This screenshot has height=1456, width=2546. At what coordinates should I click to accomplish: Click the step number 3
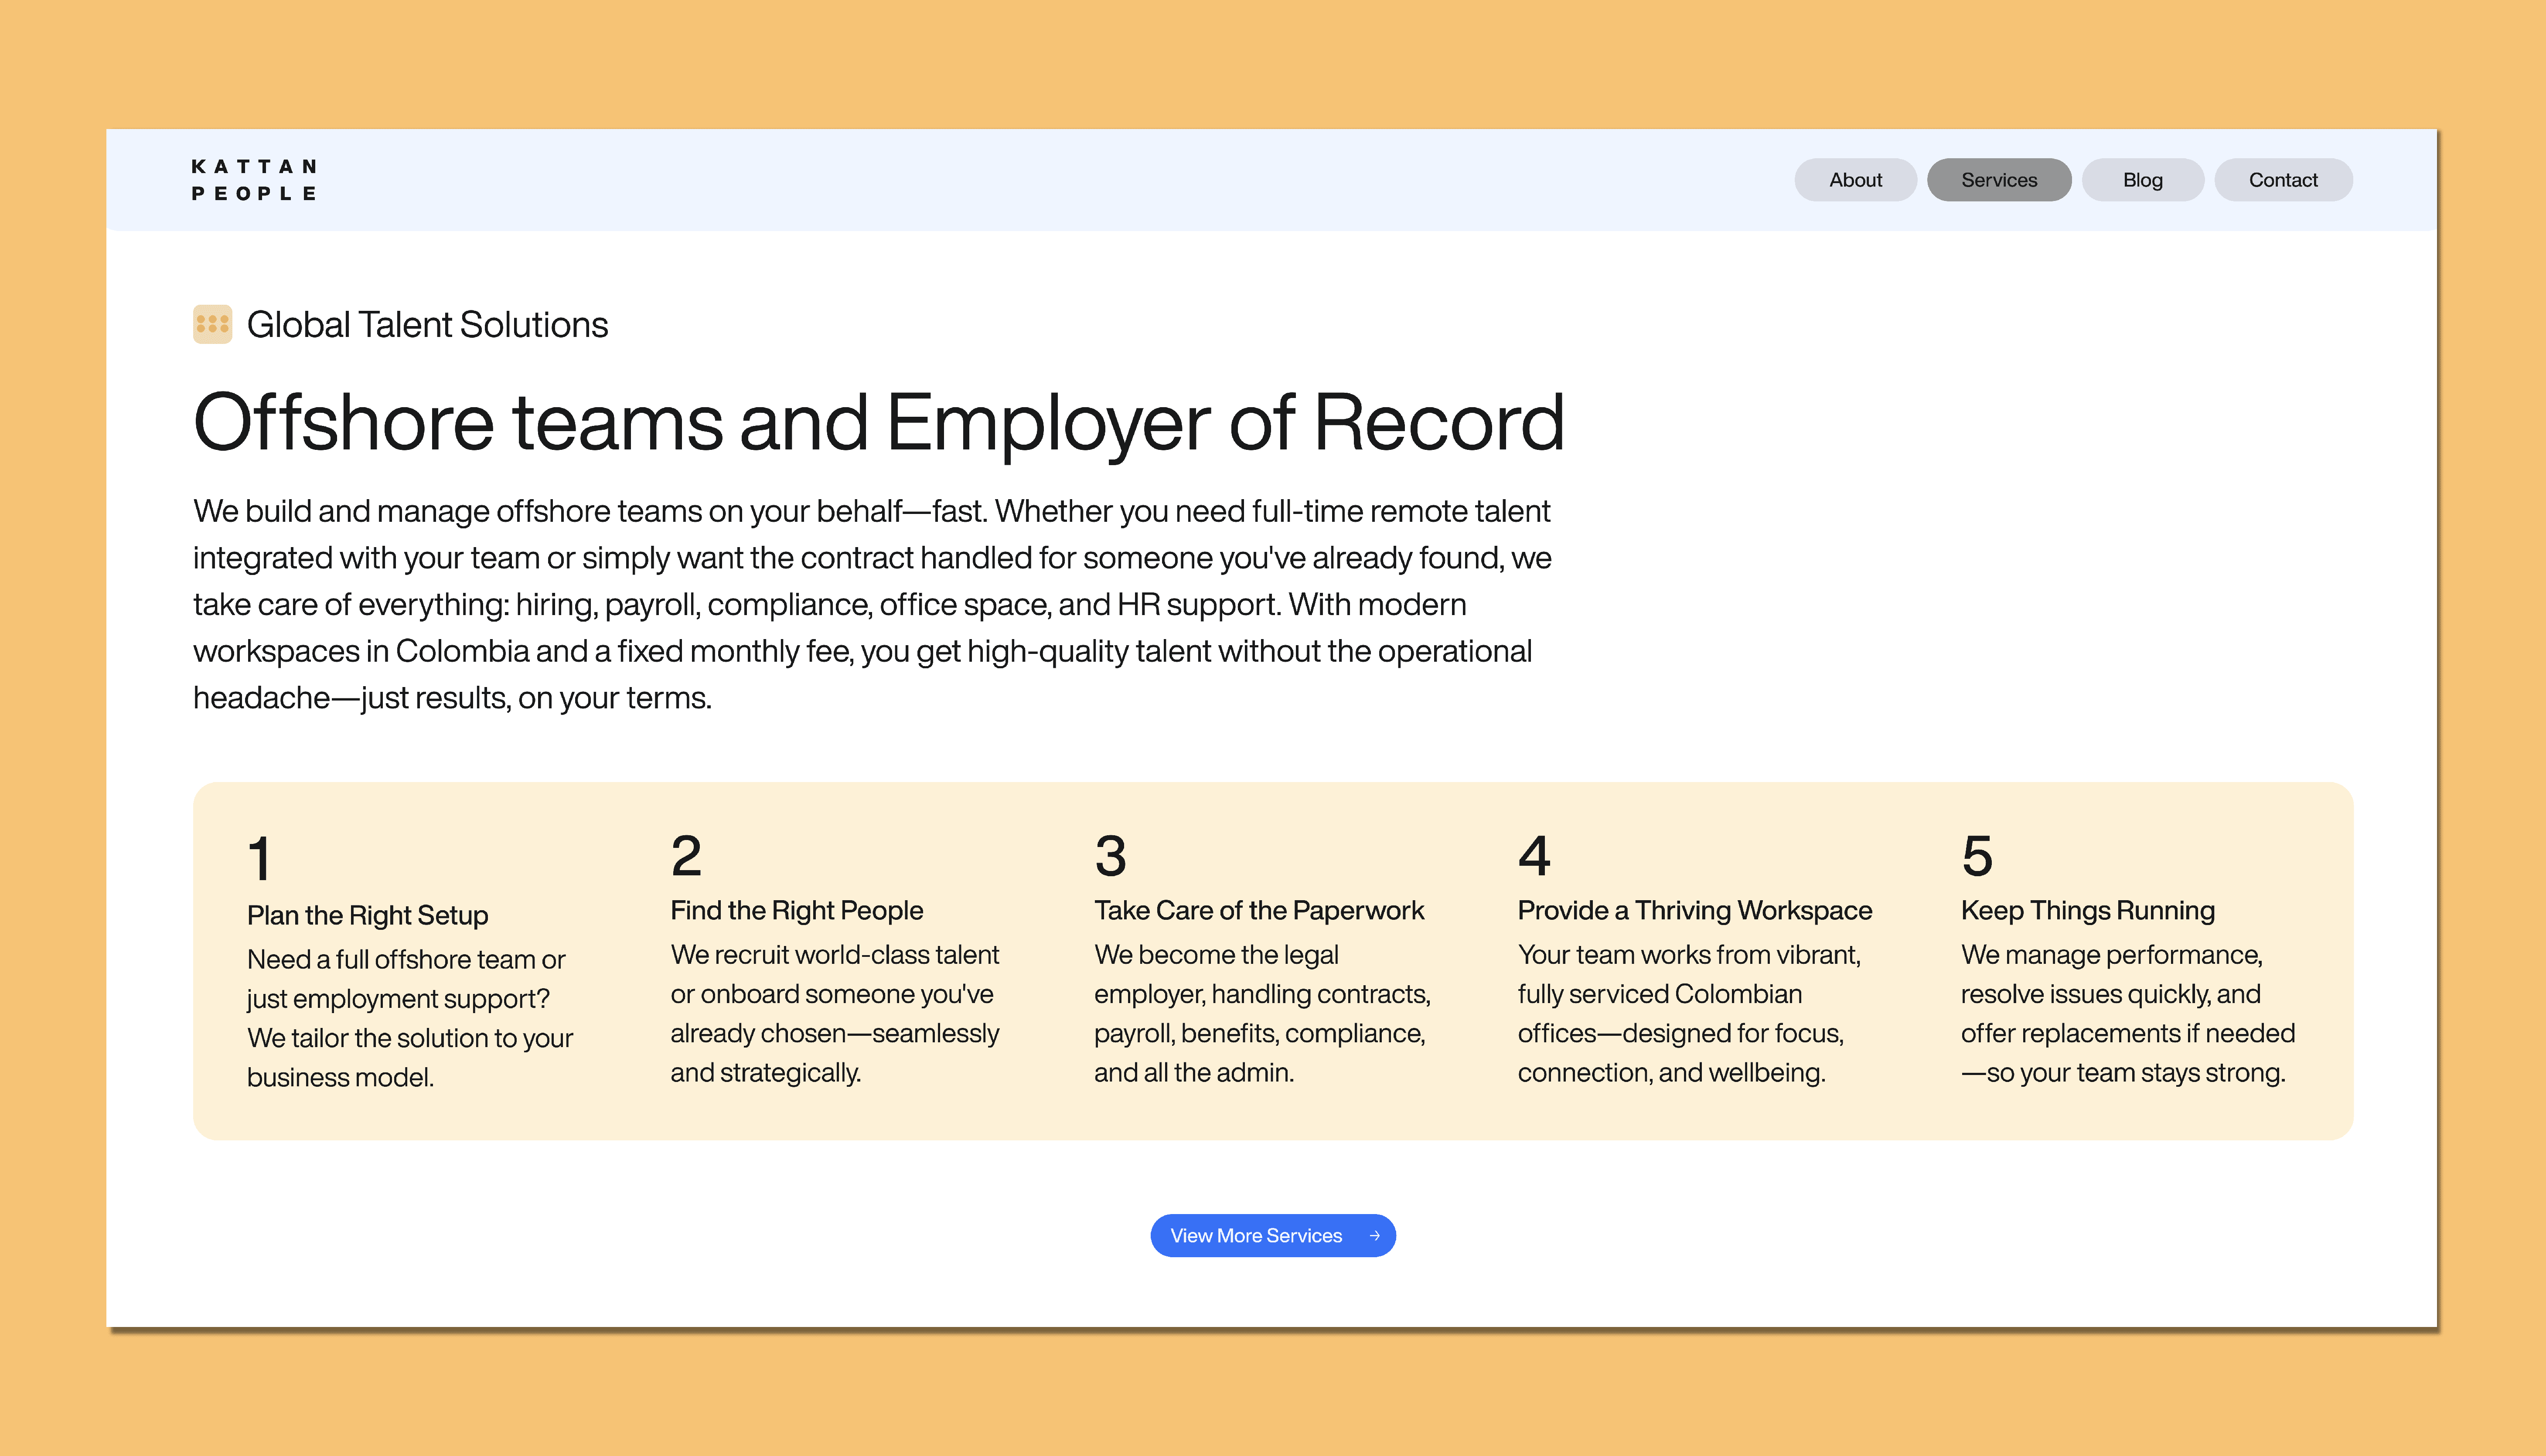coord(1110,856)
